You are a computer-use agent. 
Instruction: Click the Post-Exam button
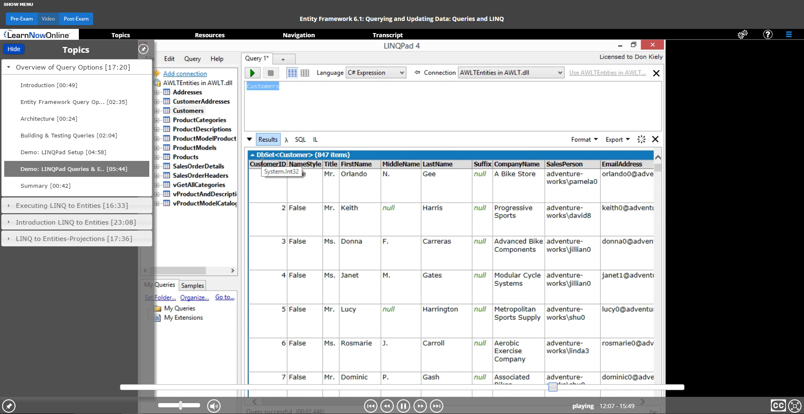76,19
